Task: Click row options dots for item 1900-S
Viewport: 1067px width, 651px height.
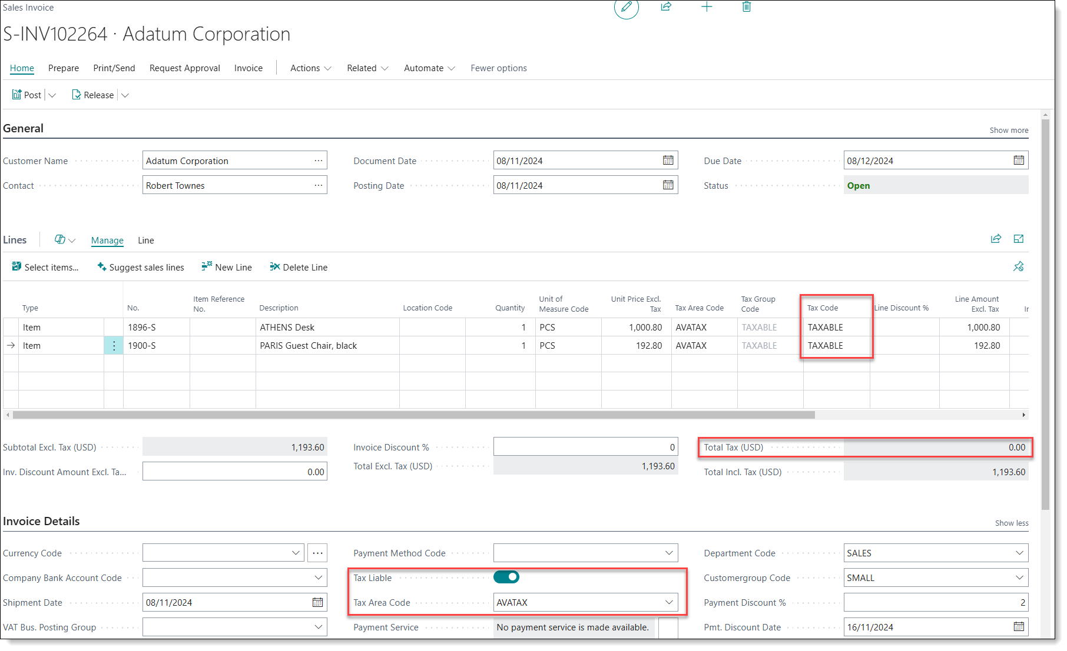Action: pos(114,346)
